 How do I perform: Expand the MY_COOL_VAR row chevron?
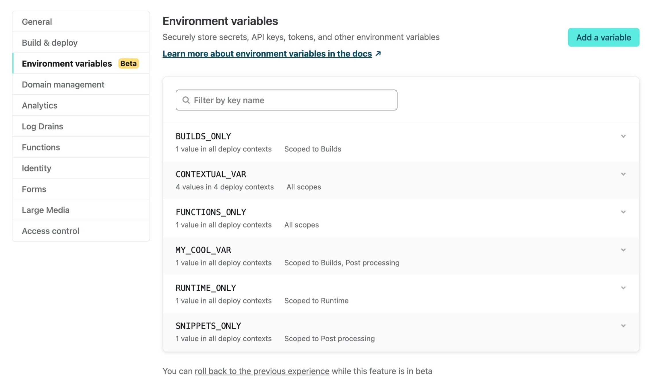click(x=623, y=250)
